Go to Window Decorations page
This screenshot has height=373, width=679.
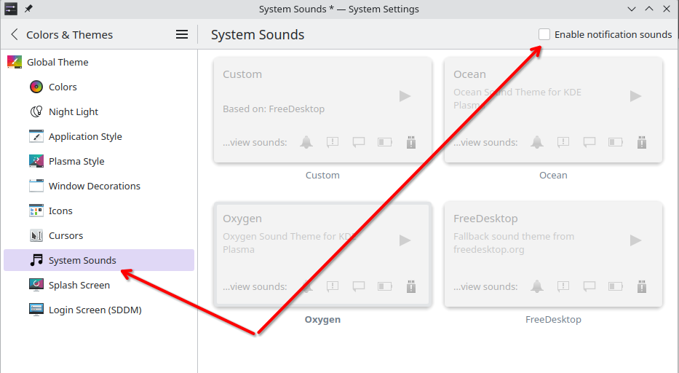[x=94, y=186]
